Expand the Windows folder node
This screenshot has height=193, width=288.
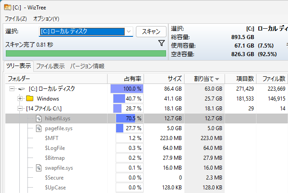pos(20,98)
